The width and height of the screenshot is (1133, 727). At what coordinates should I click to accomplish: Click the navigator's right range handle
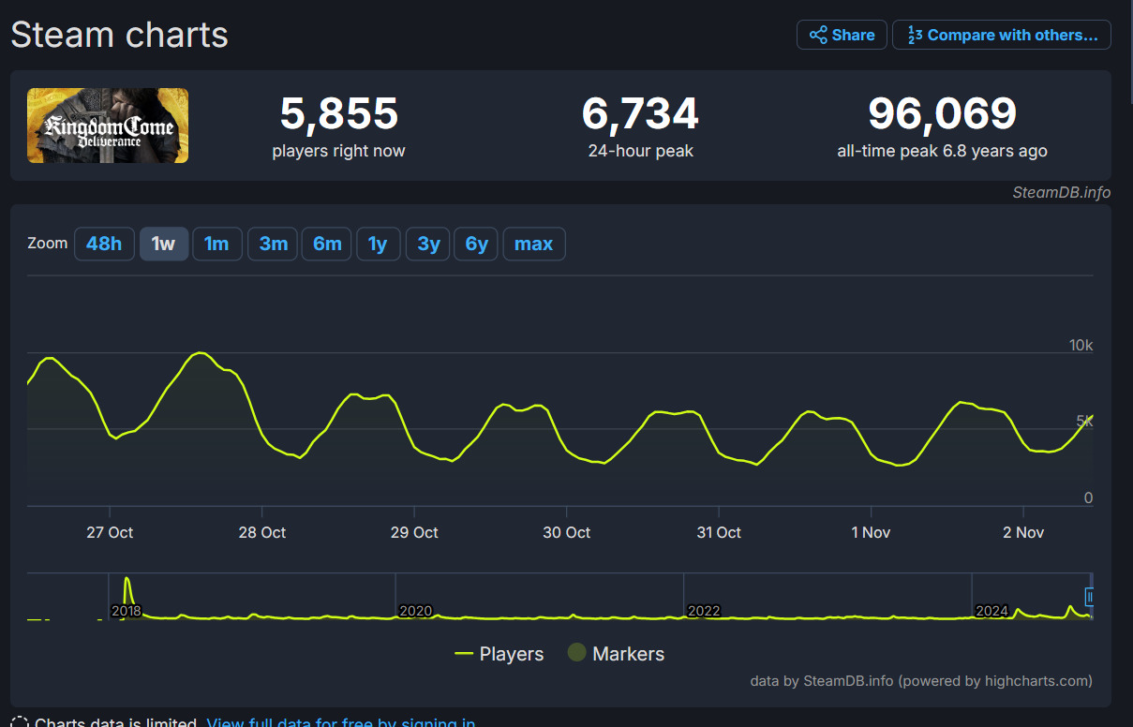(1090, 596)
